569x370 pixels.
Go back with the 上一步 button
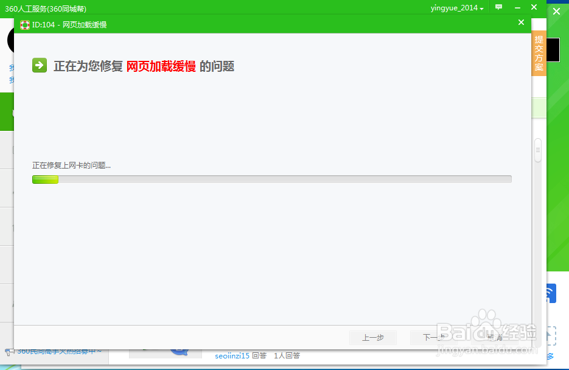[372, 338]
